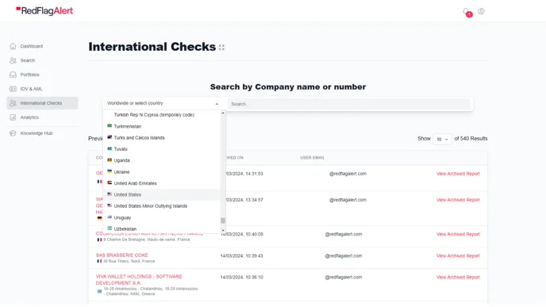The height and width of the screenshot is (307, 546).
Task: Click the USER EMAIL column header
Action: [313, 158]
